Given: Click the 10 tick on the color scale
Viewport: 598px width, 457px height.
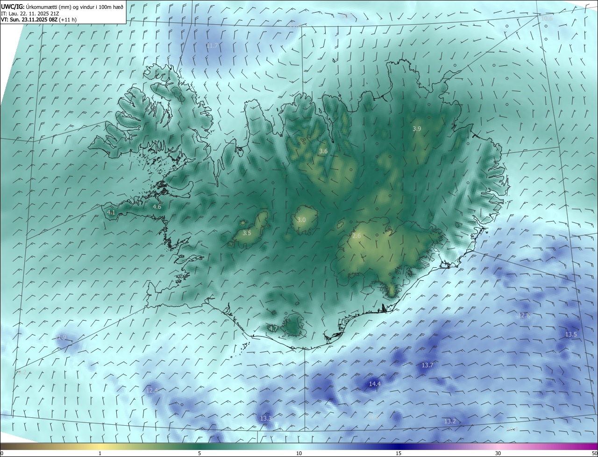Looking at the screenshot, I should pyautogui.click(x=299, y=453).
